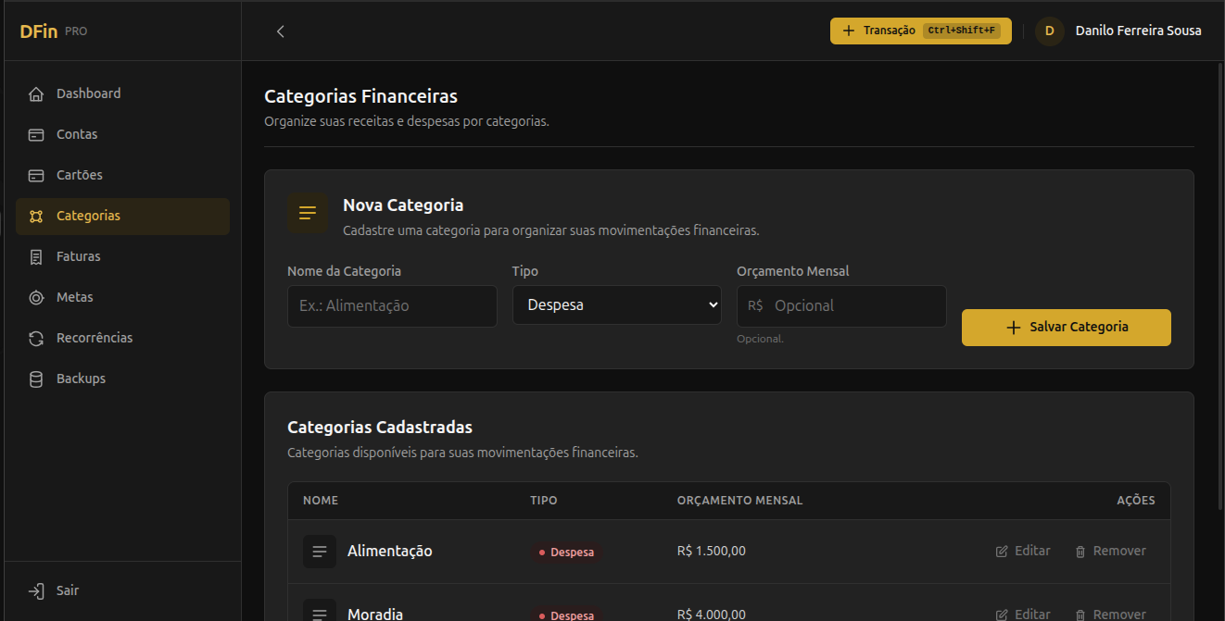Click Sair to log out

click(x=122, y=590)
